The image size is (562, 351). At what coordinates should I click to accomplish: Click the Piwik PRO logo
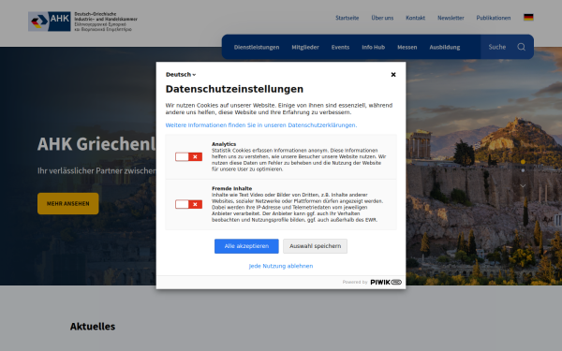pos(386,283)
